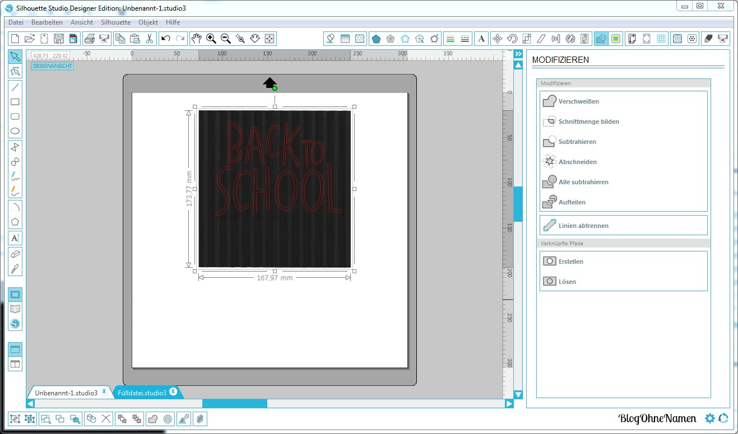The width and height of the screenshot is (738, 434).
Task: Open the Text Style panel icon
Action: coord(481,39)
